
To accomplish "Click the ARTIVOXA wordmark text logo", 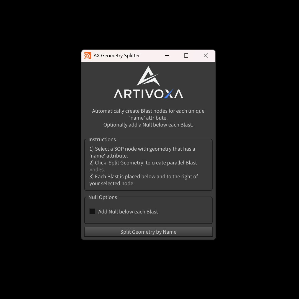I will pyautogui.click(x=148, y=94).
